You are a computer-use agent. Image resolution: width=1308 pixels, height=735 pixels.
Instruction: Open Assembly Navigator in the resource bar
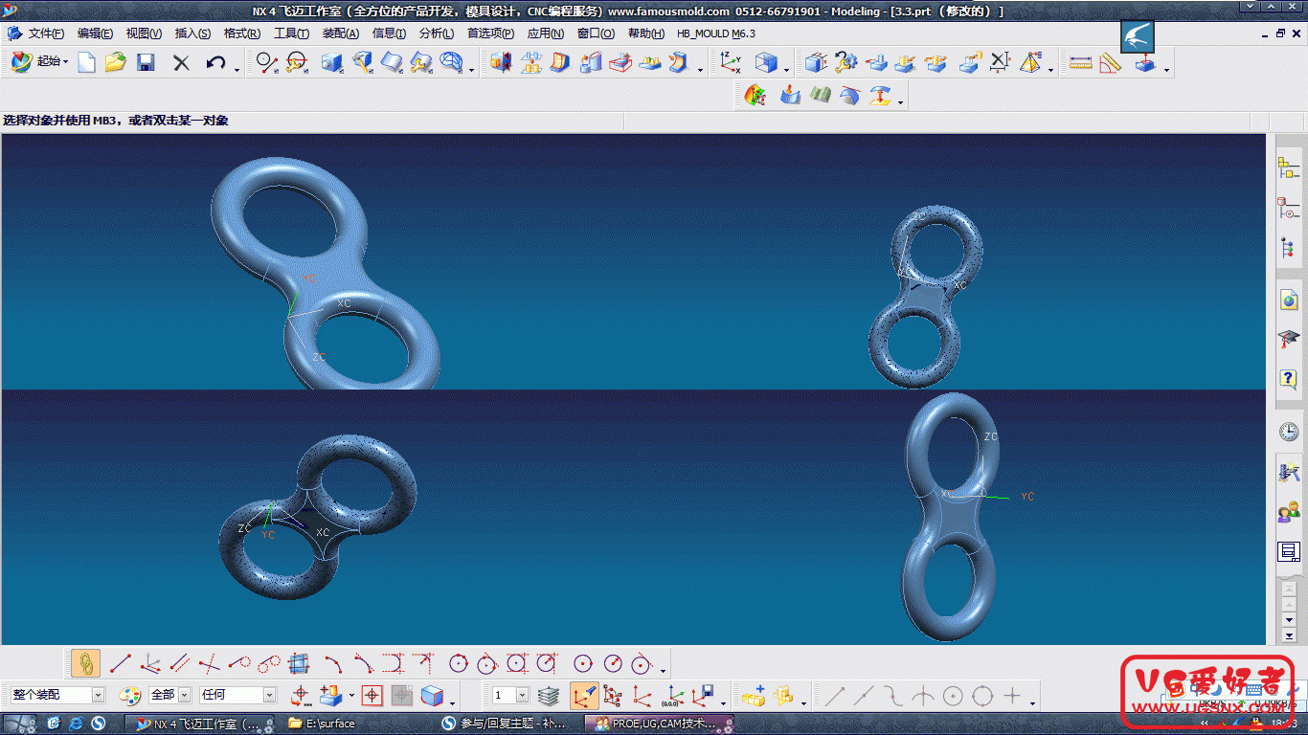(x=1289, y=167)
